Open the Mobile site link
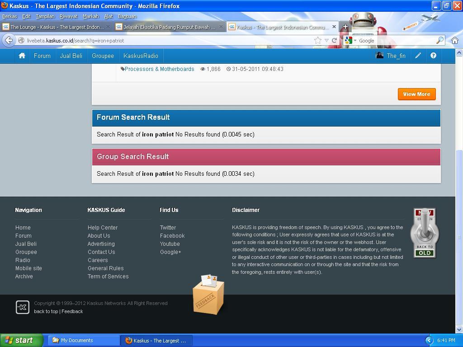Image resolution: width=463 pixels, height=347 pixels. pos(28,268)
